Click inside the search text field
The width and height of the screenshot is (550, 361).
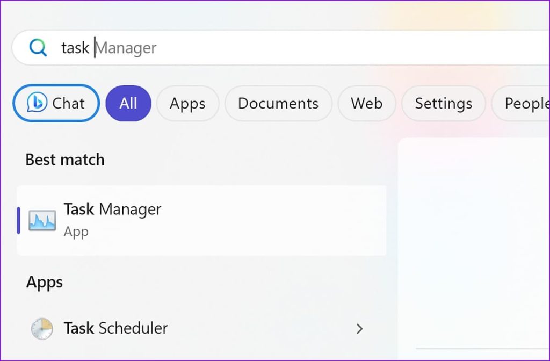pos(280,48)
